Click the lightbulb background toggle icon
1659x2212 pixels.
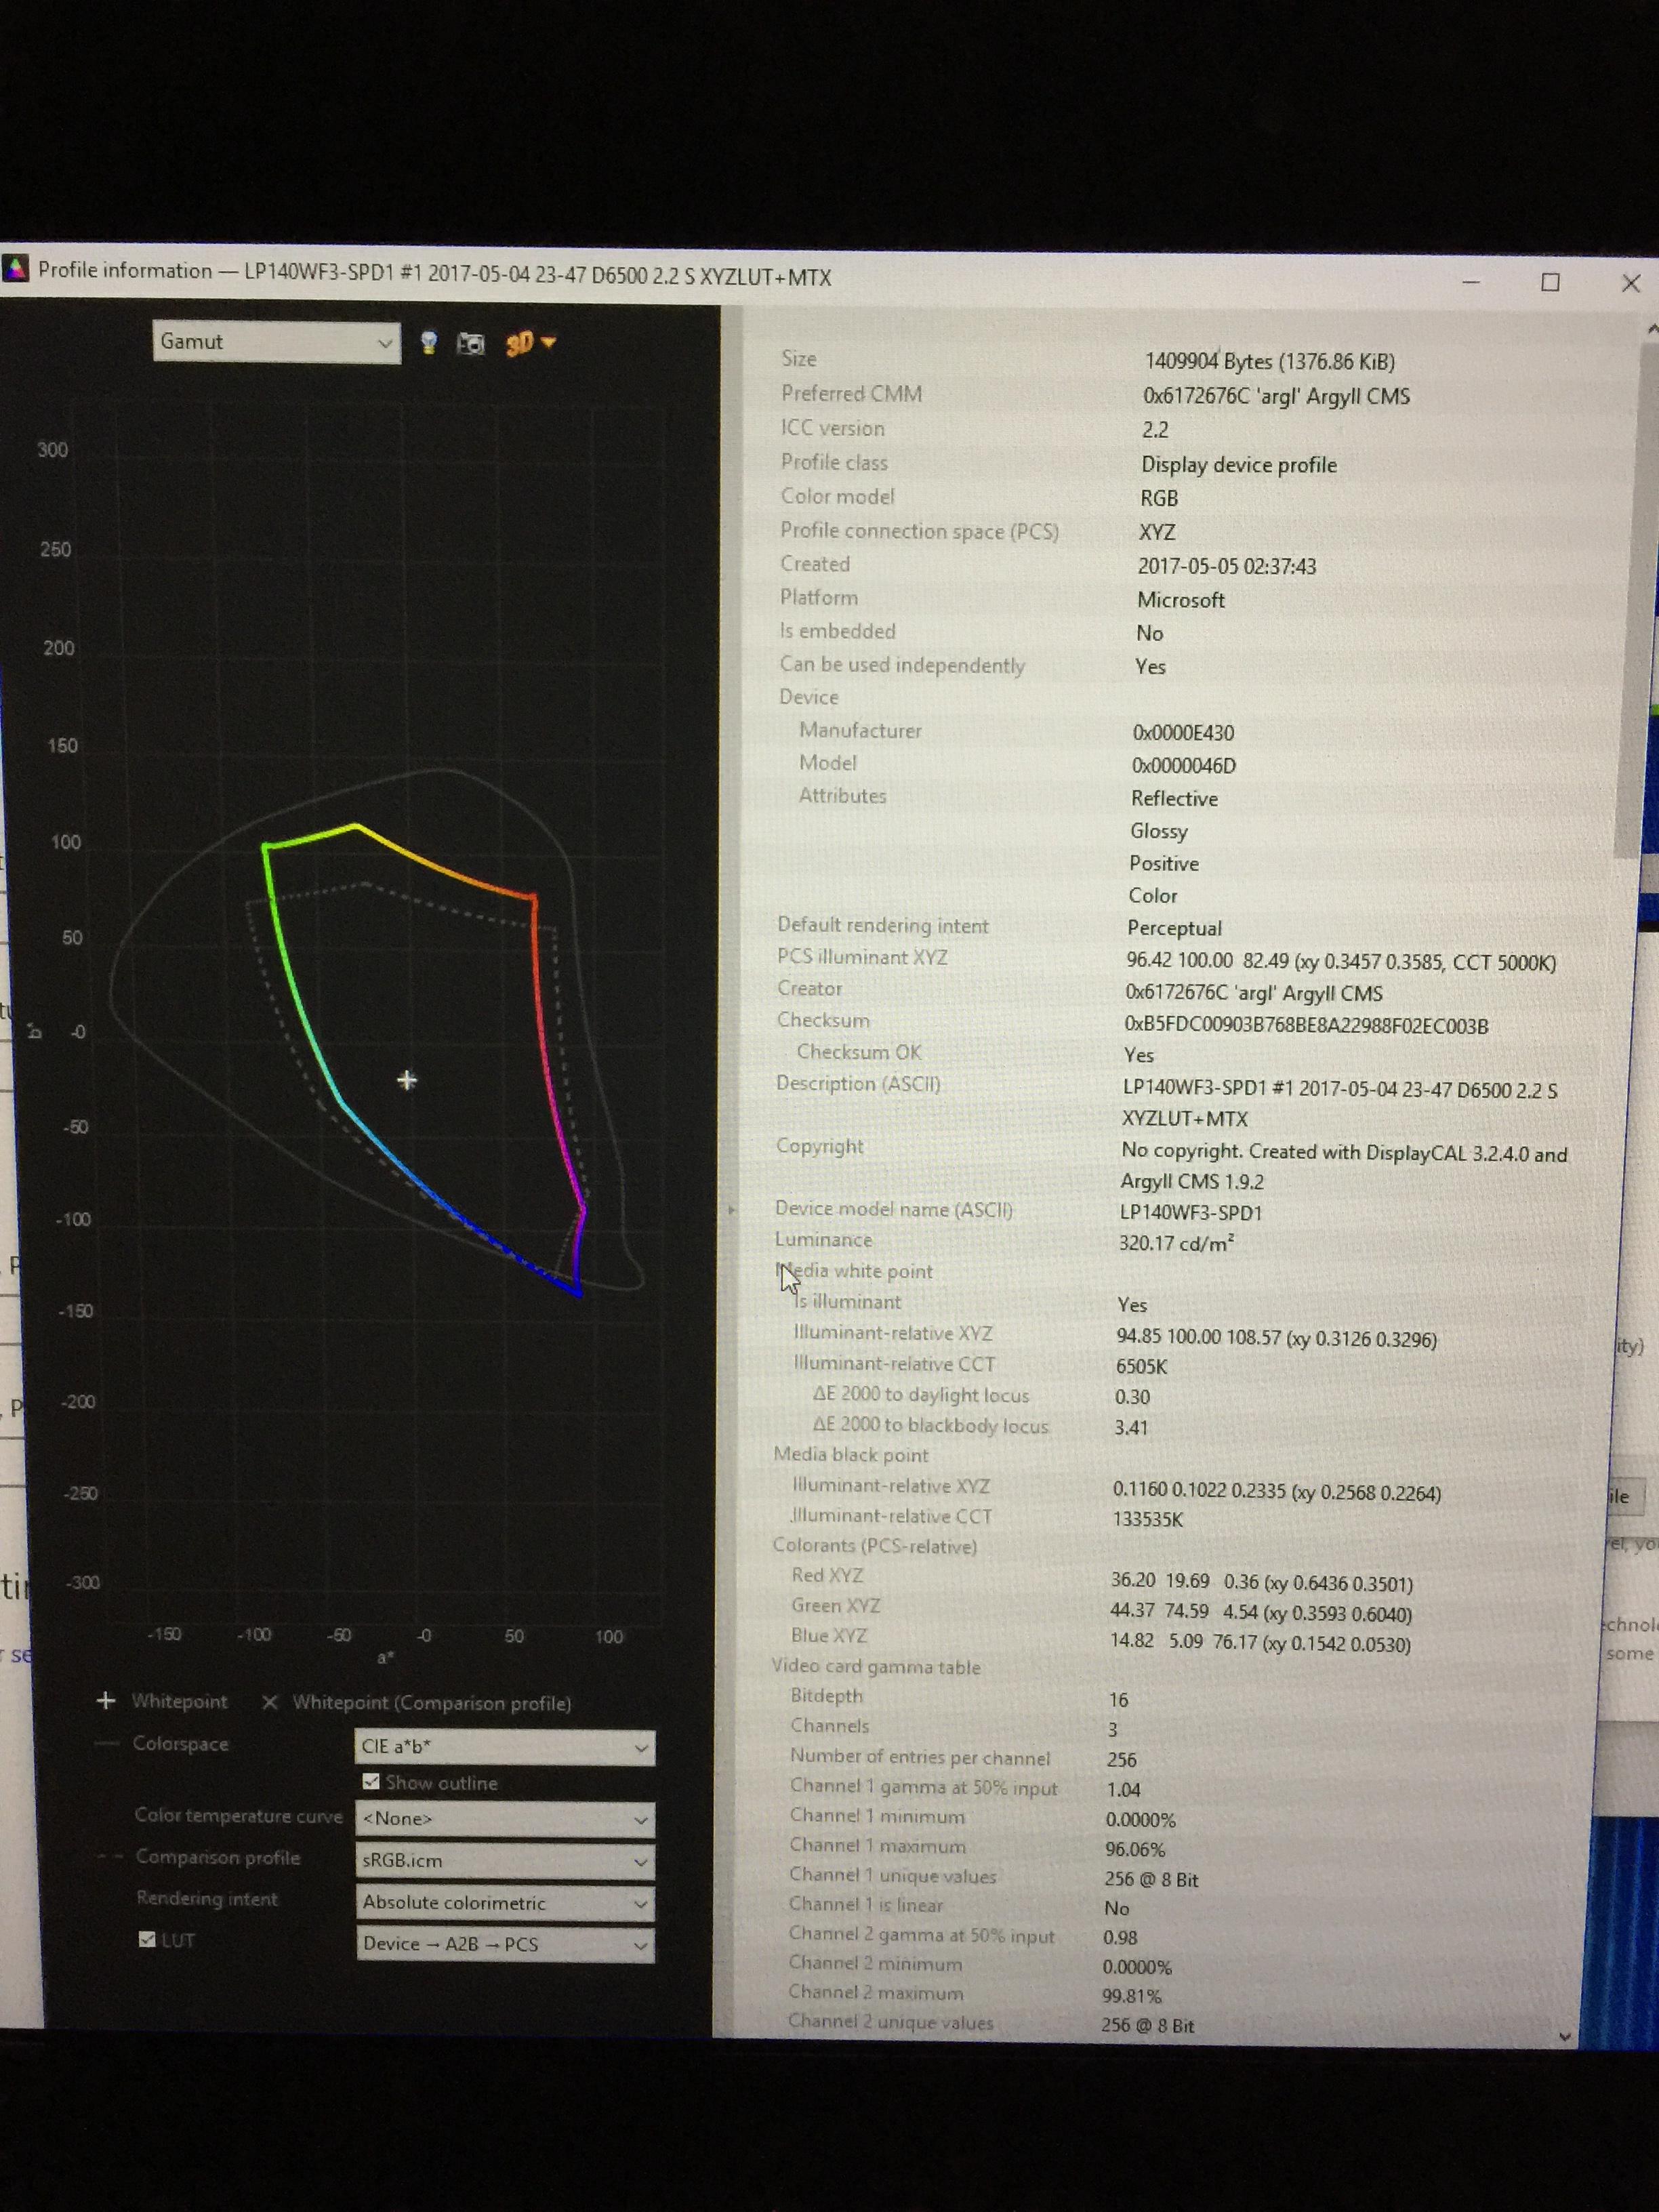[x=429, y=343]
